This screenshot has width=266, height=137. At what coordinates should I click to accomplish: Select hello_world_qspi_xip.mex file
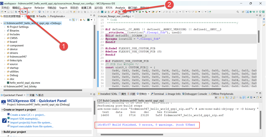point(25,83)
